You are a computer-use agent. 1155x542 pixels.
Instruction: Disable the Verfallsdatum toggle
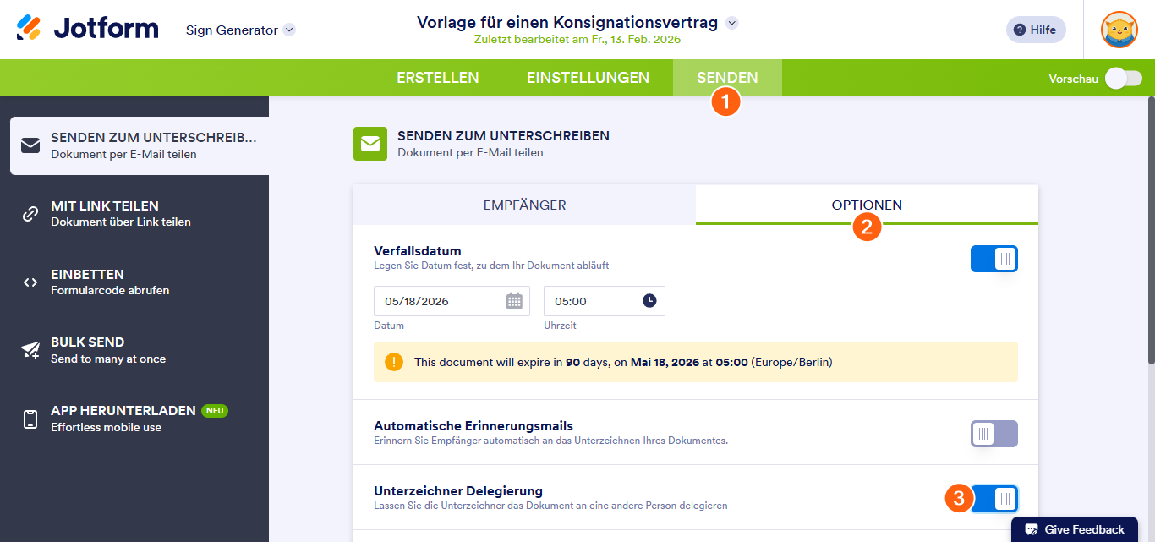point(994,259)
